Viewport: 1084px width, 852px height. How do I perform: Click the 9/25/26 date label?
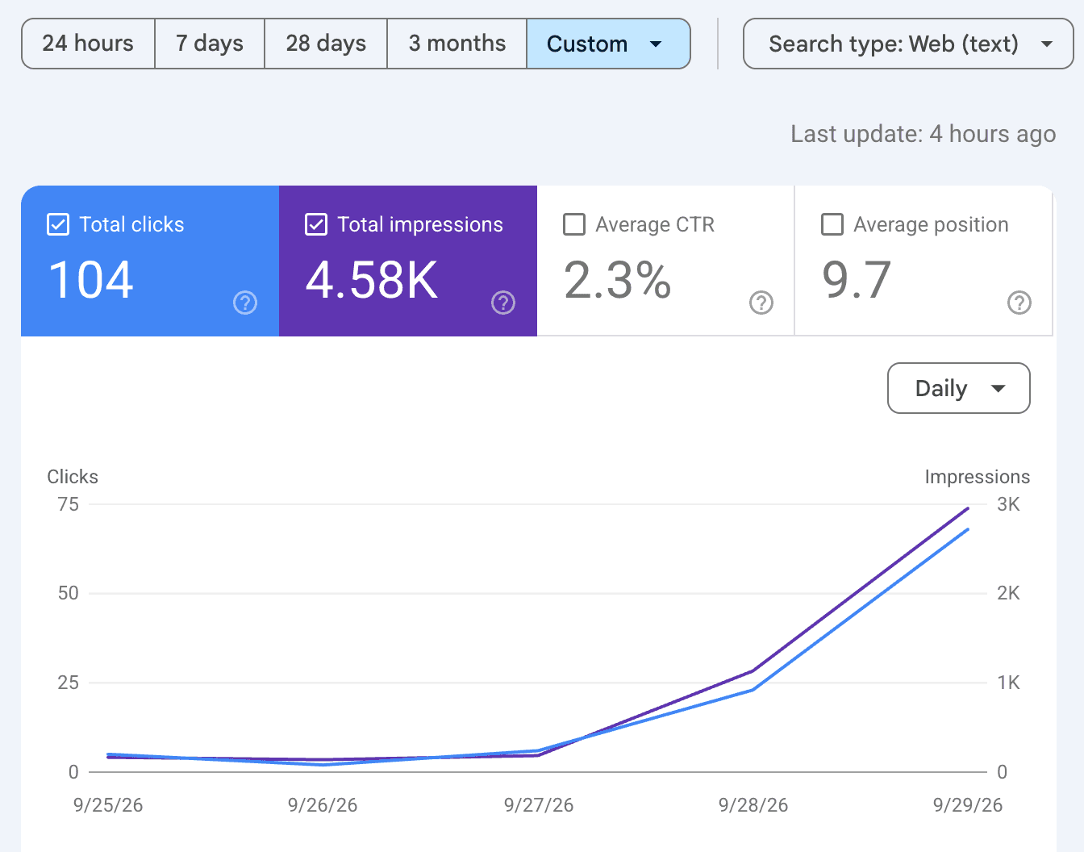(x=108, y=805)
